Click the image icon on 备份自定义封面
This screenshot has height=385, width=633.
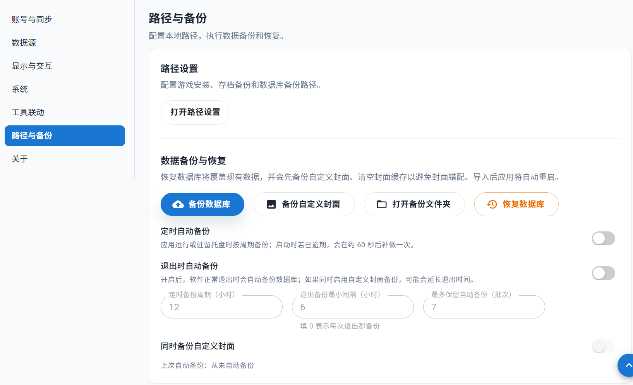(x=271, y=204)
